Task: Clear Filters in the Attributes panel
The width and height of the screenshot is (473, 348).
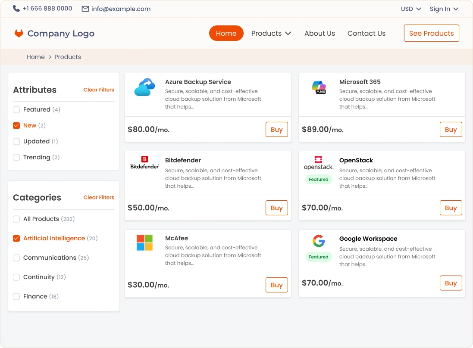Action: (x=99, y=90)
